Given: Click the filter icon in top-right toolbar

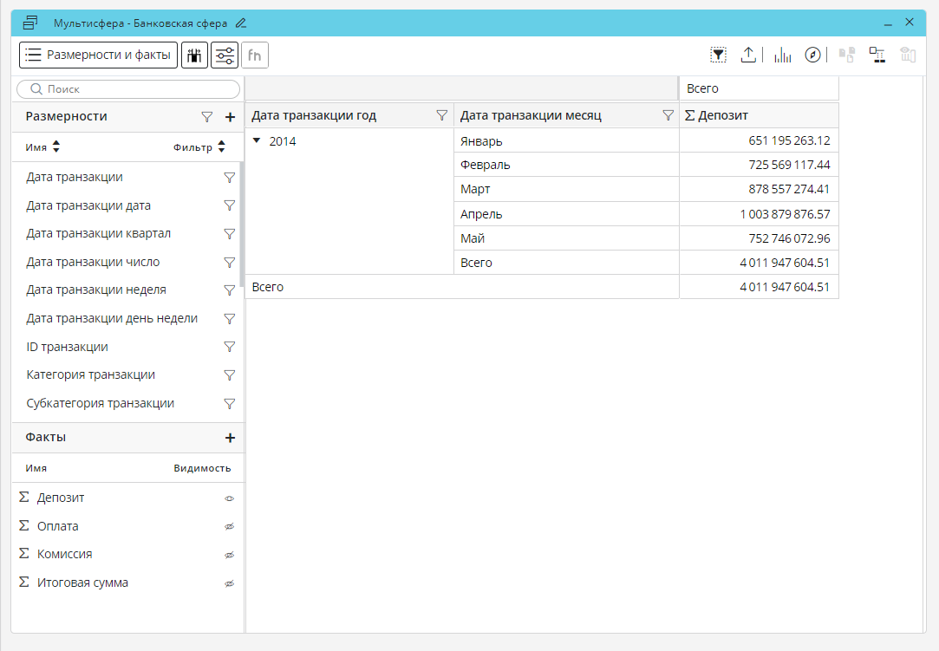Looking at the screenshot, I should (718, 55).
